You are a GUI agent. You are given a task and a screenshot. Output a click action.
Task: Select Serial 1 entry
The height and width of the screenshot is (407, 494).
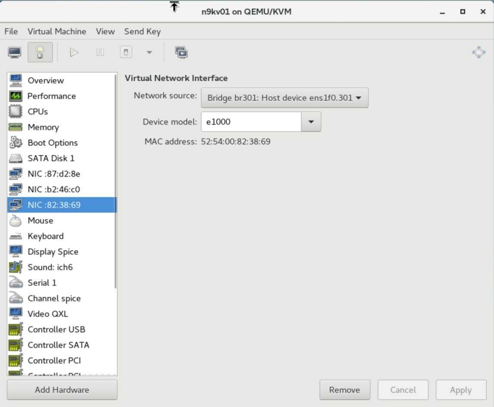pyautogui.click(x=61, y=283)
